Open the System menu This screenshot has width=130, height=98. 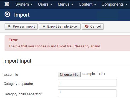point(24,4)
